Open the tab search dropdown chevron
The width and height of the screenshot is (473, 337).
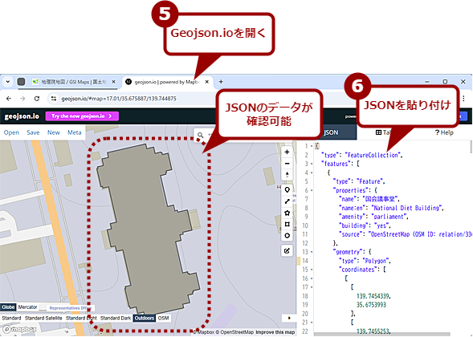(8, 82)
